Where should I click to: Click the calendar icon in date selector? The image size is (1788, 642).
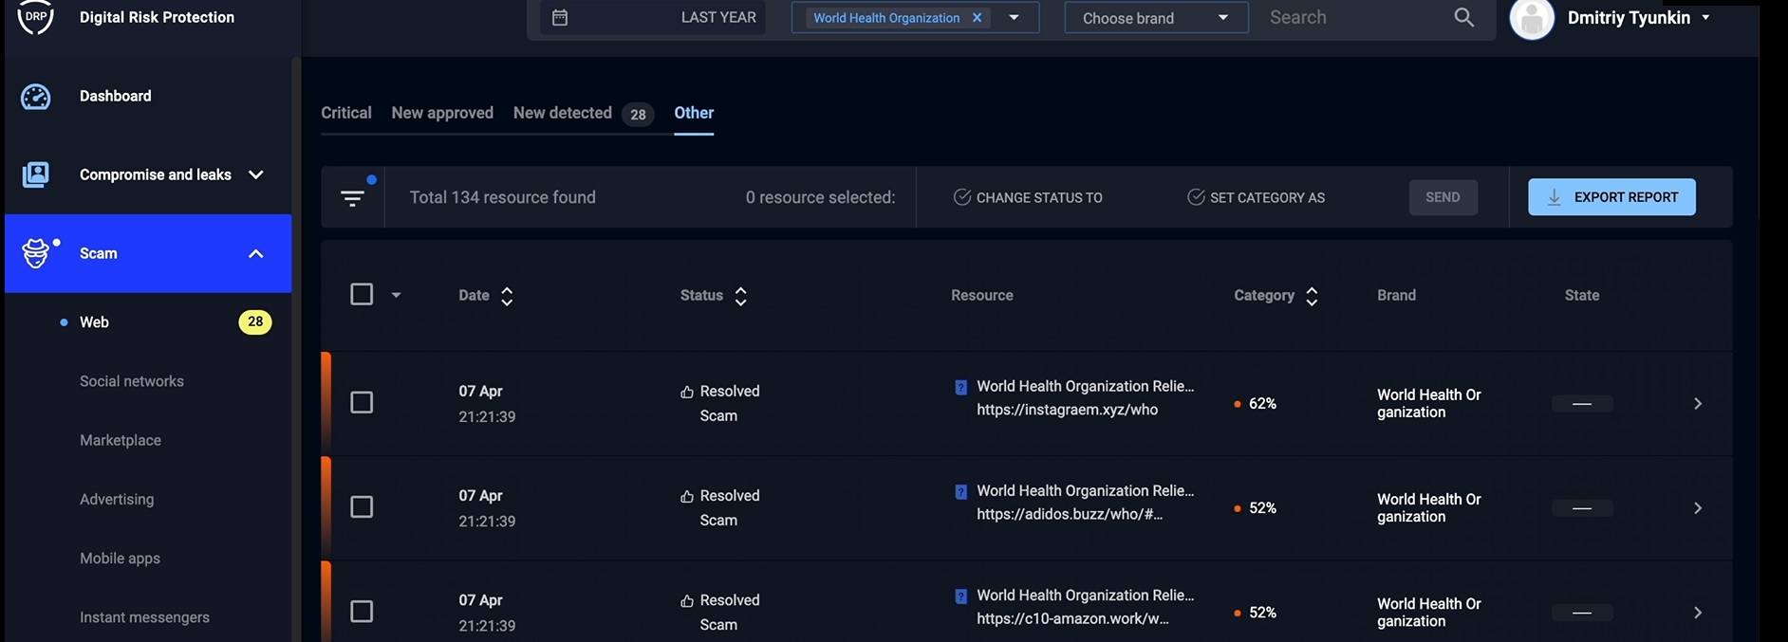560,18
